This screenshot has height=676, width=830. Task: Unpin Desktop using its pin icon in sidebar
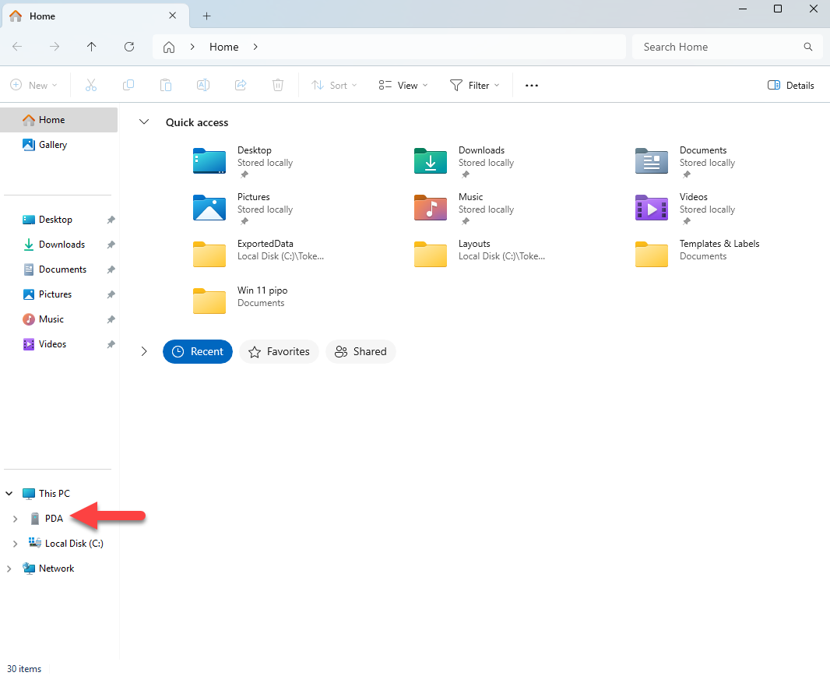[111, 220]
